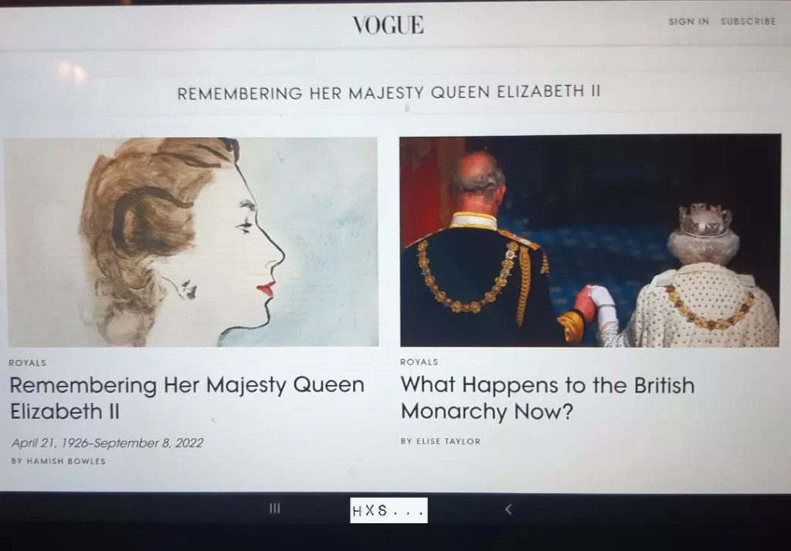
Task: Click the date subtitle April 21, 1926–September 8, 2022
Action: click(107, 443)
